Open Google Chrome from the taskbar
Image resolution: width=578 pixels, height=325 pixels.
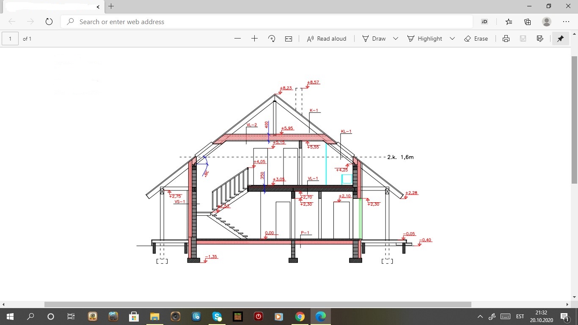(300, 317)
